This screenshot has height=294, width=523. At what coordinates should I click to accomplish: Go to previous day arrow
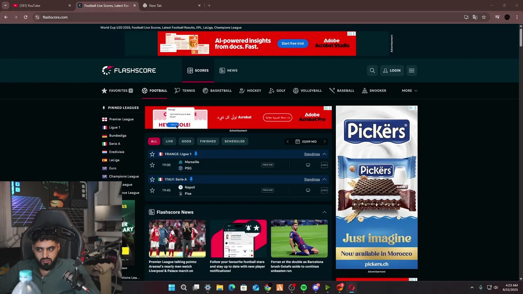click(x=288, y=142)
